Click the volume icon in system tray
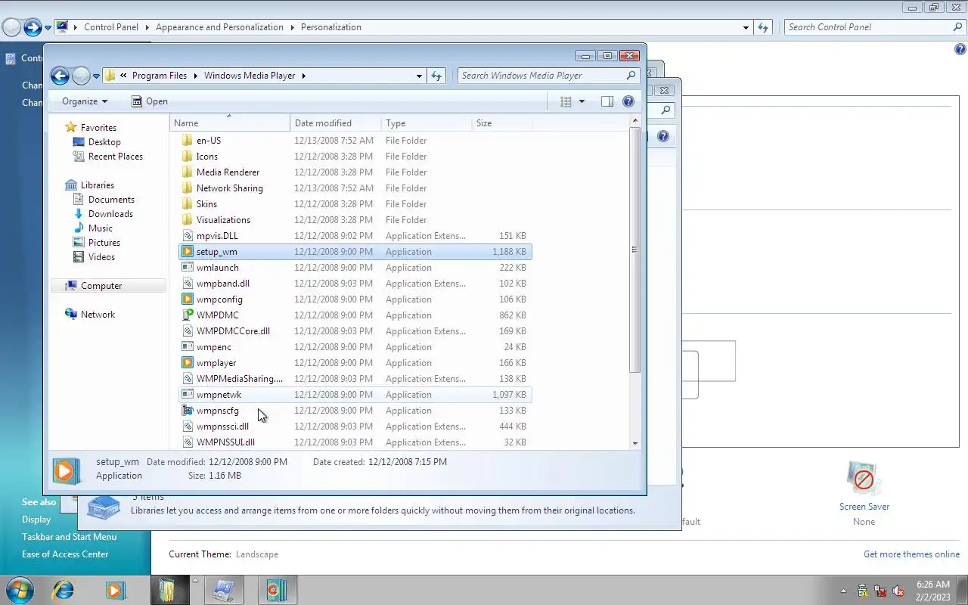The width and height of the screenshot is (968, 605). [898, 591]
